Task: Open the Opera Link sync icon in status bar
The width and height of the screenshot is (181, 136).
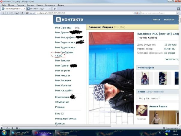Action: tap(8, 128)
